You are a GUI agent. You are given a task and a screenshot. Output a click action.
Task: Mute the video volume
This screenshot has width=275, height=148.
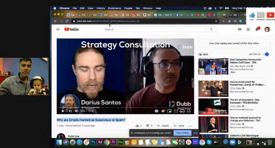pos(76,111)
